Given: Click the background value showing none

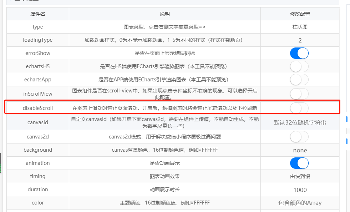Looking at the screenshot, I should [300, 150].
